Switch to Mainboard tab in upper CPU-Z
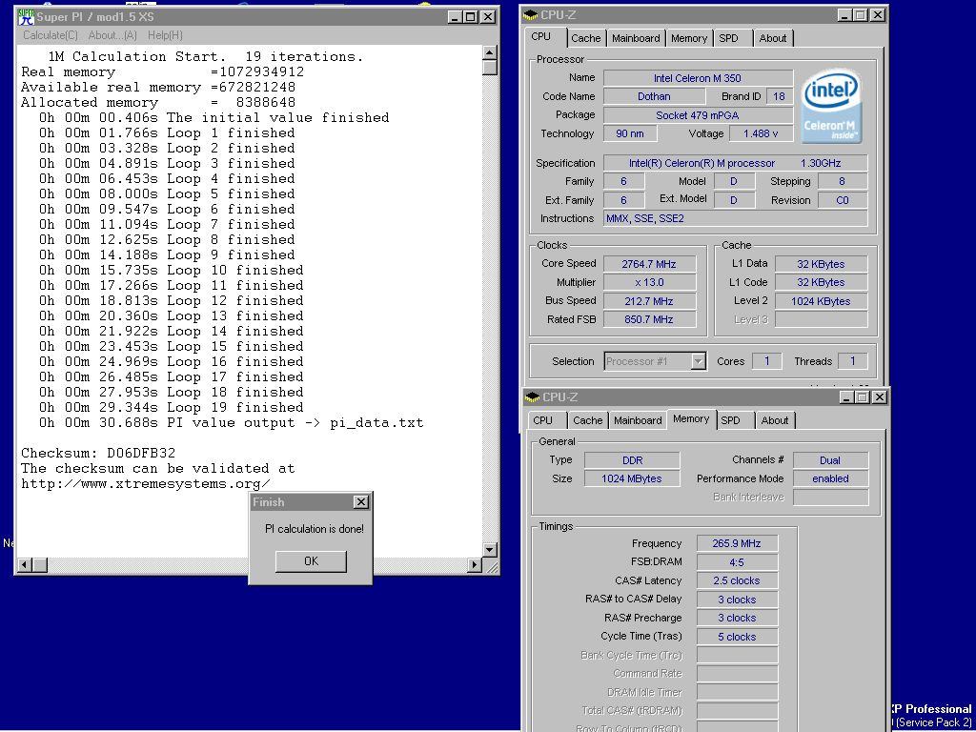The image size is (976, 732). click(636, 38)
